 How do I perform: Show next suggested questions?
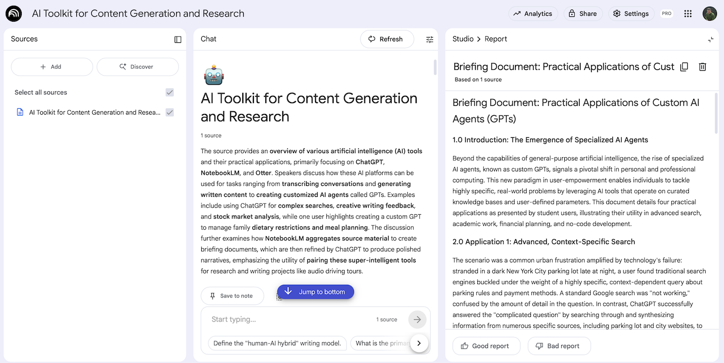tap(419, 343)
